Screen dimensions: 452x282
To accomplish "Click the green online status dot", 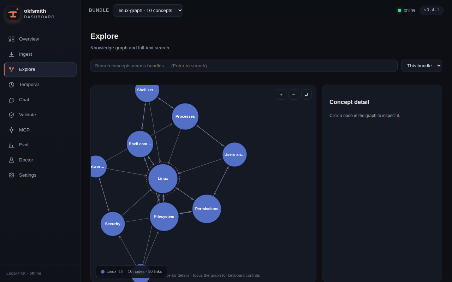I will (399, 10).
